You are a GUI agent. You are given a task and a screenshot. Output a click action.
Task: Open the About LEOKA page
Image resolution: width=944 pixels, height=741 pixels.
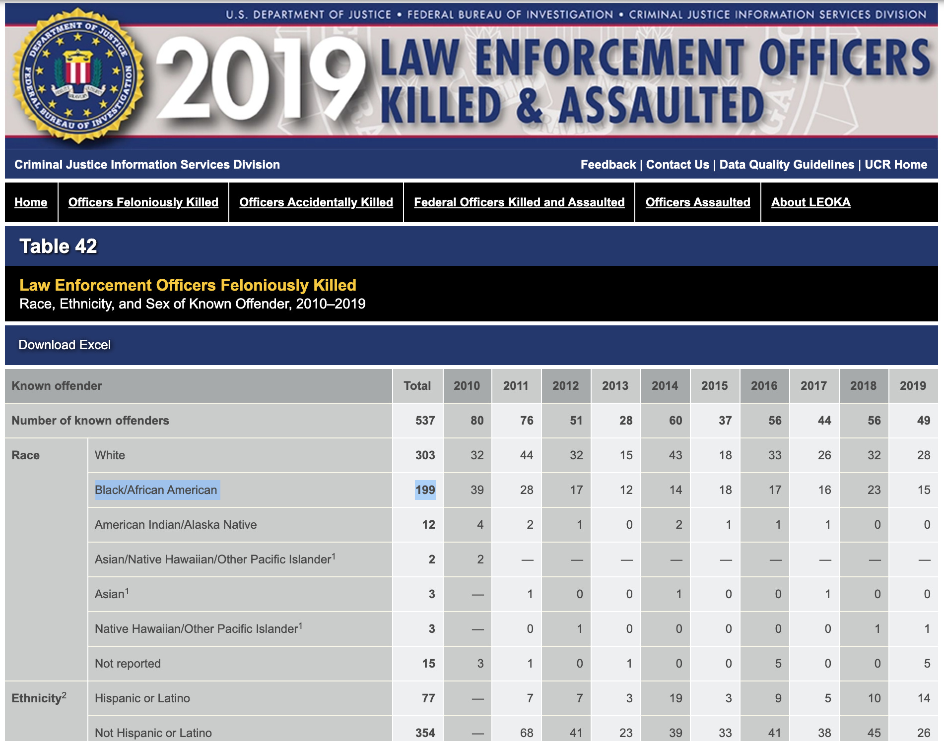point(810,202)
